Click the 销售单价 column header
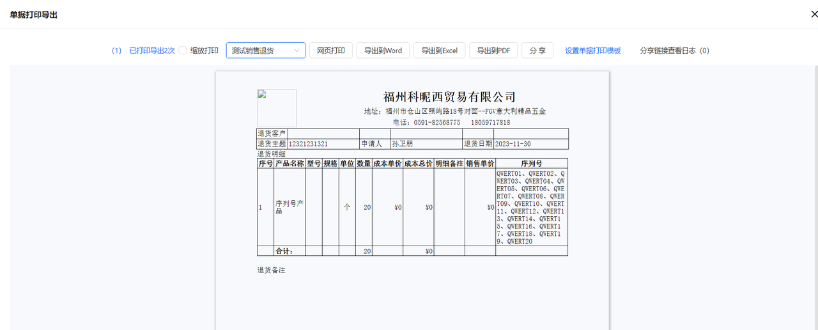 (480, 164)
